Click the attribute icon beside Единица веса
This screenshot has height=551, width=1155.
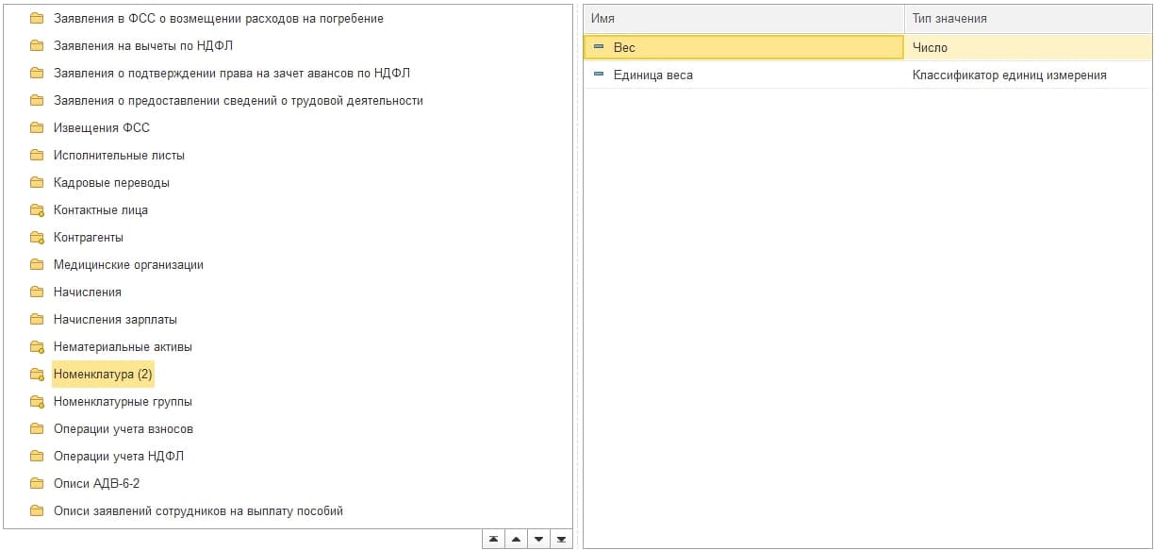(x=598, y=75)
